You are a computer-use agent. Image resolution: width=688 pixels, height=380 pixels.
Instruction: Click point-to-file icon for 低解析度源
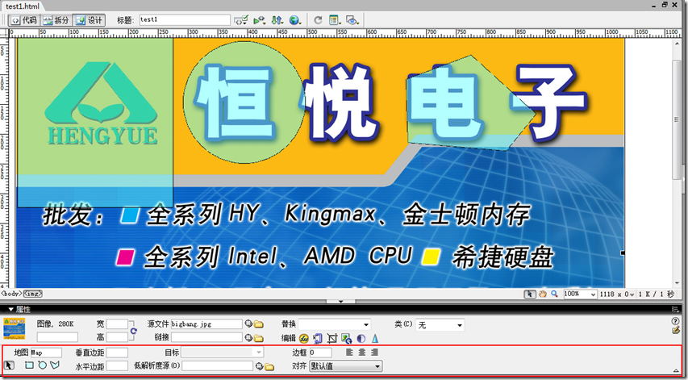pos(260,366)
